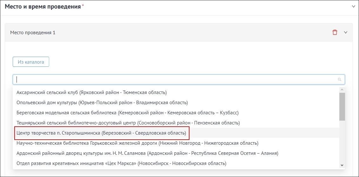Select Научно-техническая библиотека Горьковской железной дороги
This screenshot has width=359, height=177.
[137, 143]
